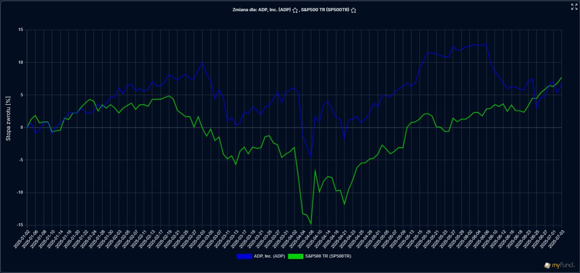
Task: Click the y-axis value 0
Action: (x=22, y=127)
